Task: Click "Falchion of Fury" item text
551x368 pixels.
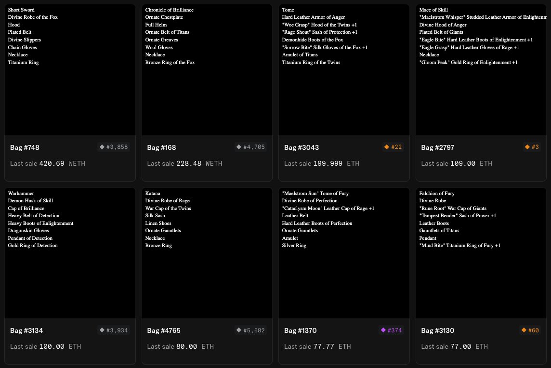Action: coord(437,193)
